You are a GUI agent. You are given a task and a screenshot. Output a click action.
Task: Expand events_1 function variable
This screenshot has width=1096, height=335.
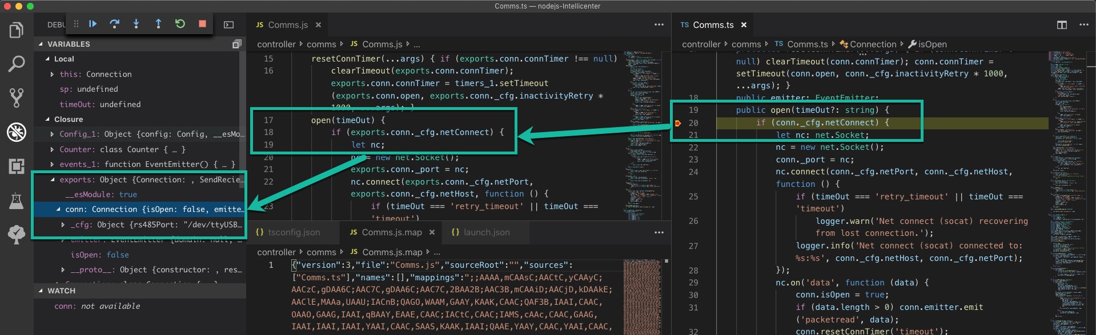point(52,164)
